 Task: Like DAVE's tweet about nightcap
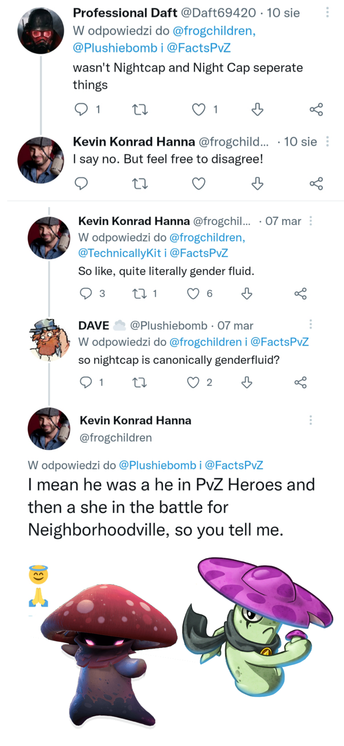tap(193, 382)
